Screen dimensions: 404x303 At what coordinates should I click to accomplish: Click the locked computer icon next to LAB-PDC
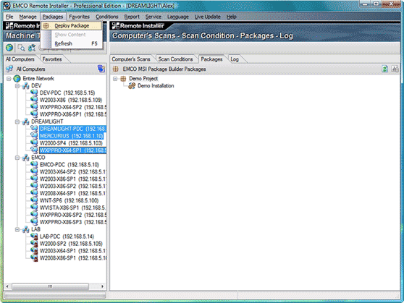click(34, 236)
